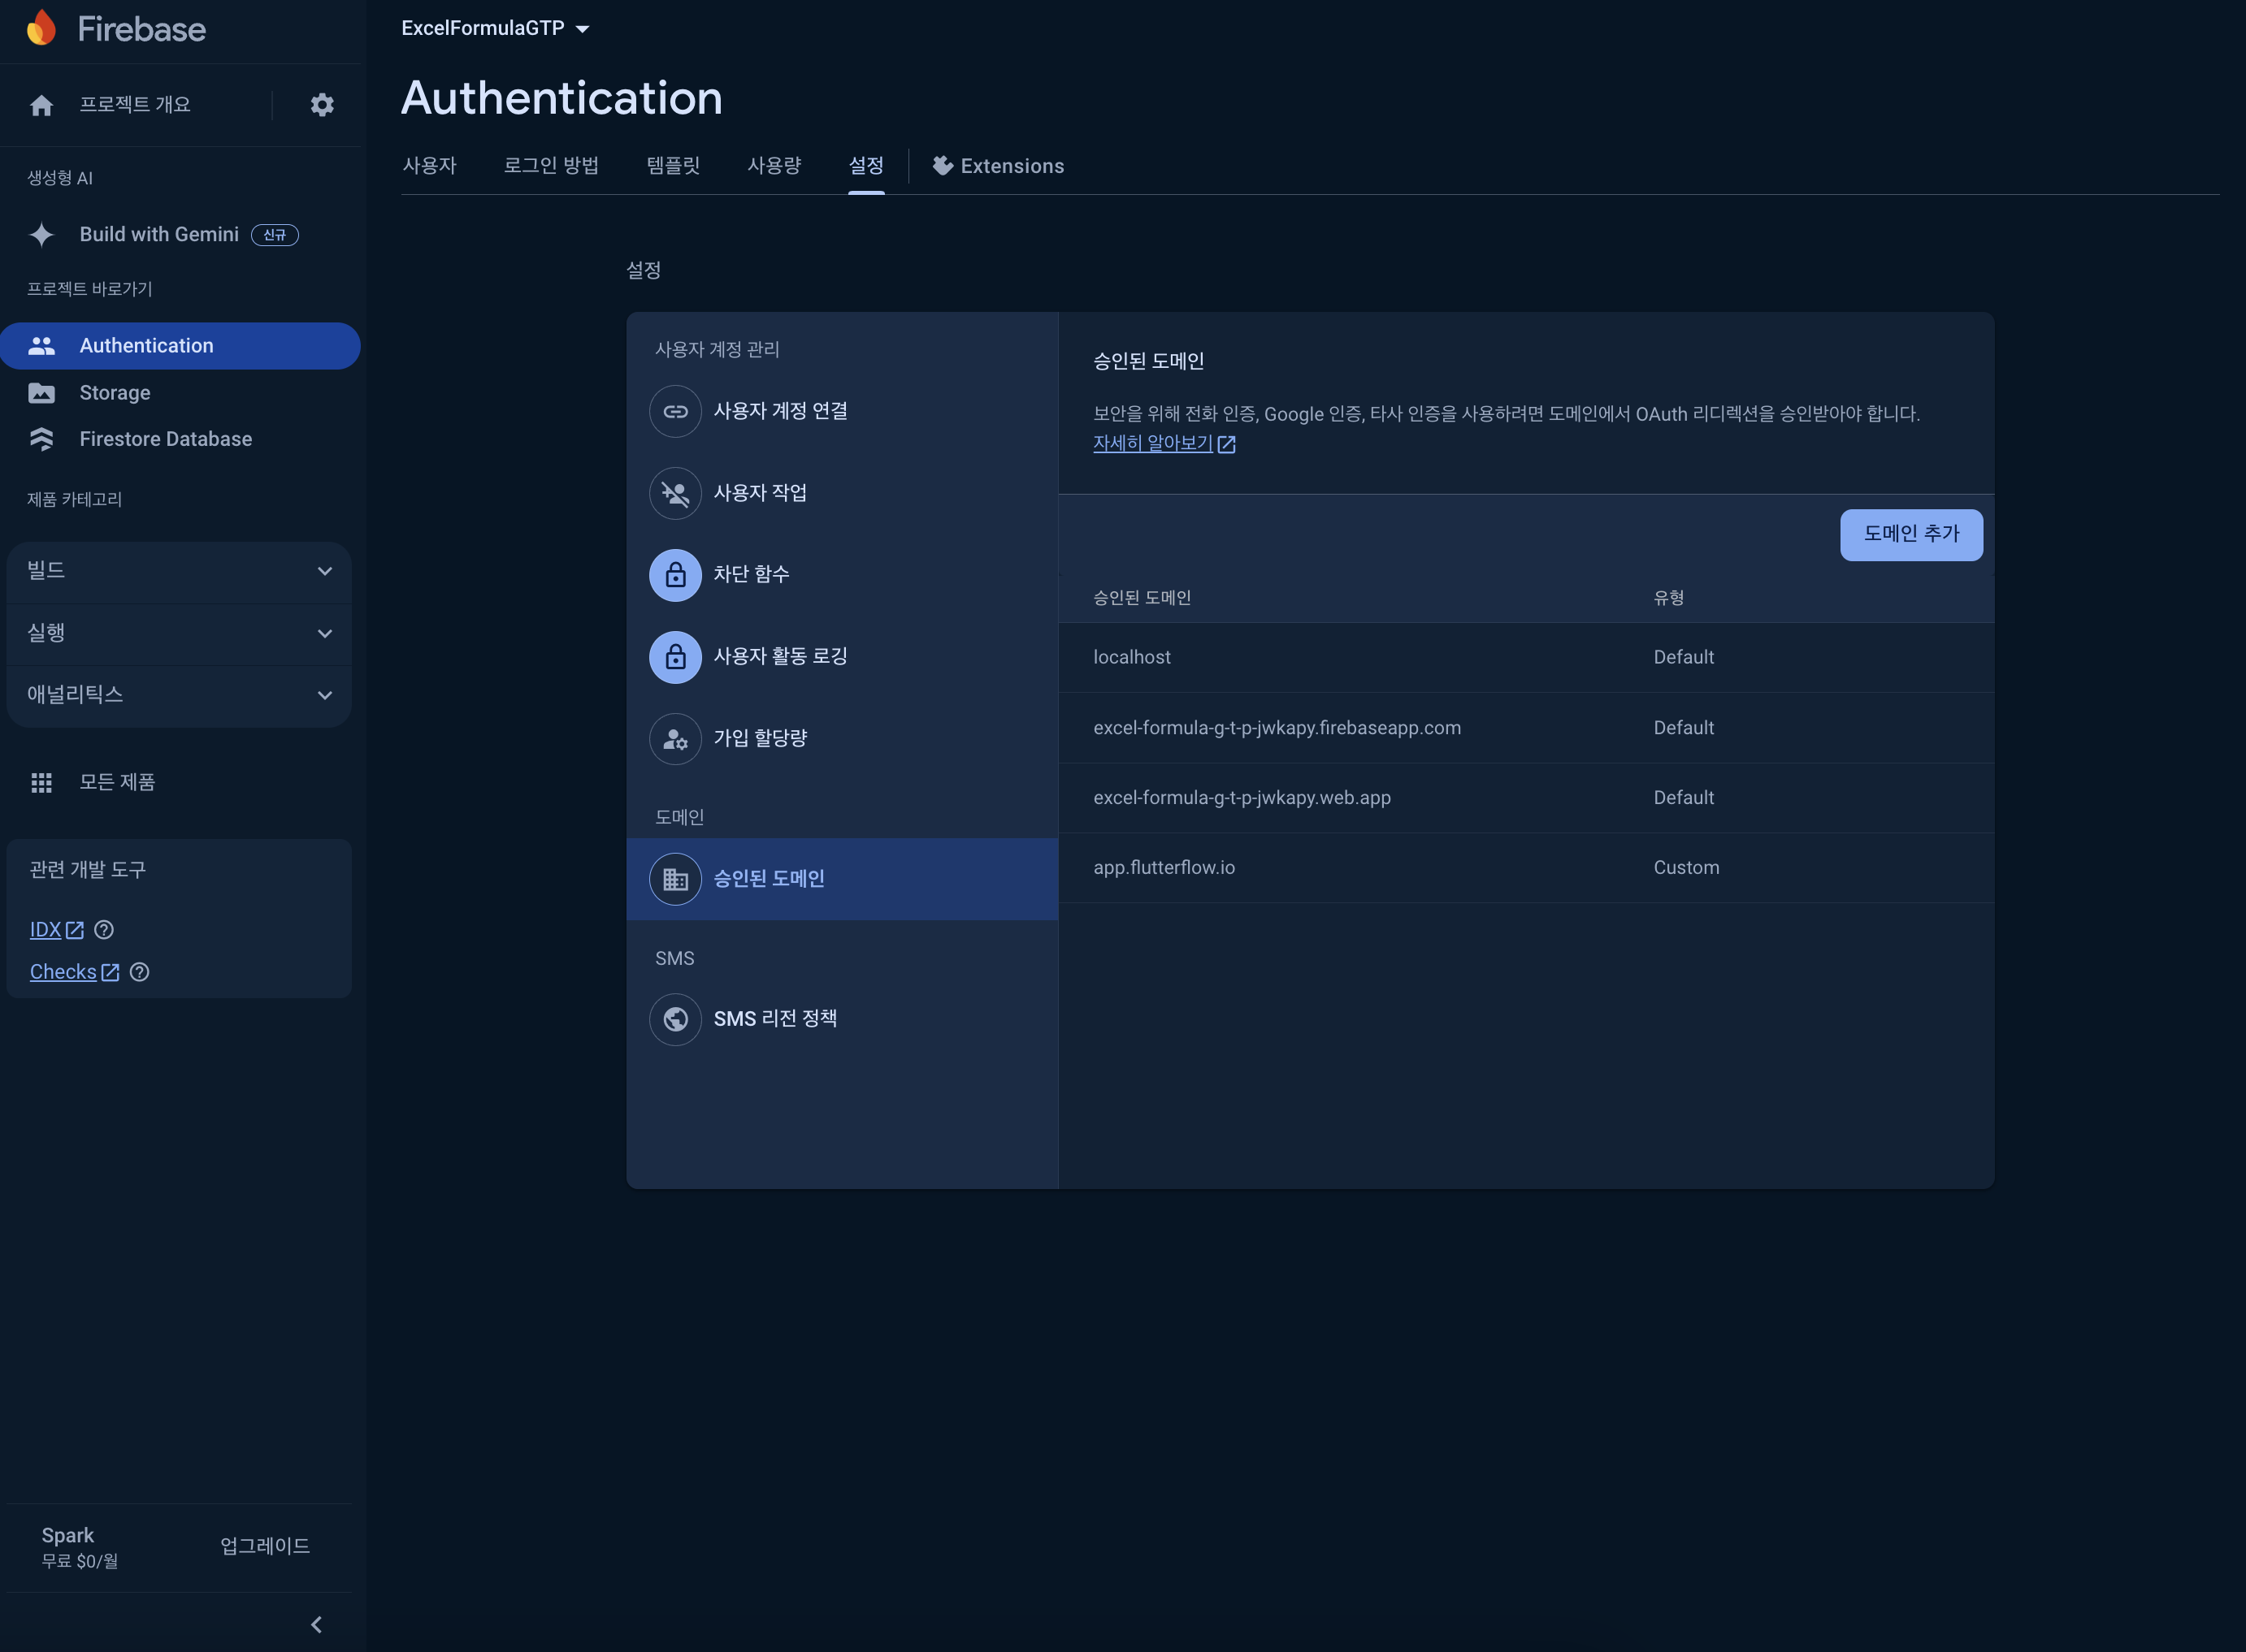This screenshot has width=2246, height=1652.
Task: Switch to the 사용자 tab
Action: [429, 166]
